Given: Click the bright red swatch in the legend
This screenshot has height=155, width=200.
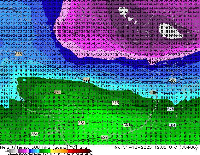Looking at the screenshot, I should click(69, 151).
